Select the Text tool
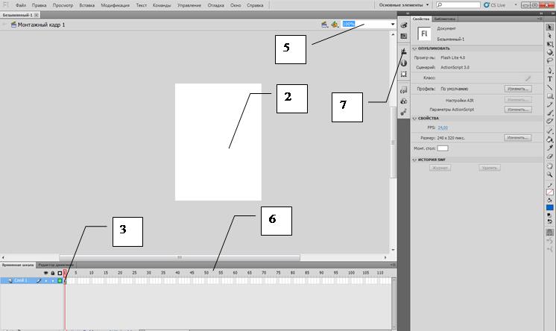This screenshot has width=556, height=331. [x=549, y=79]
